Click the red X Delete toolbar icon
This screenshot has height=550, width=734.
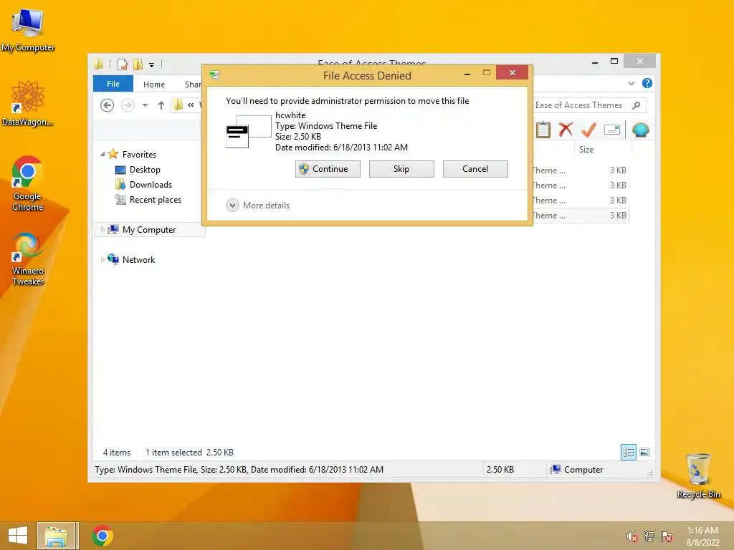coord(566,130)
